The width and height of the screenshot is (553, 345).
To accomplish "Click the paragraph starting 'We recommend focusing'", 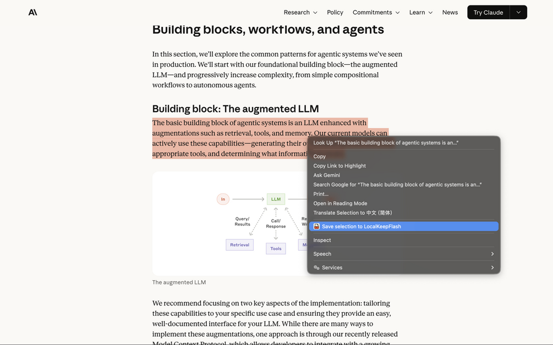I will (x=275, y=323).
